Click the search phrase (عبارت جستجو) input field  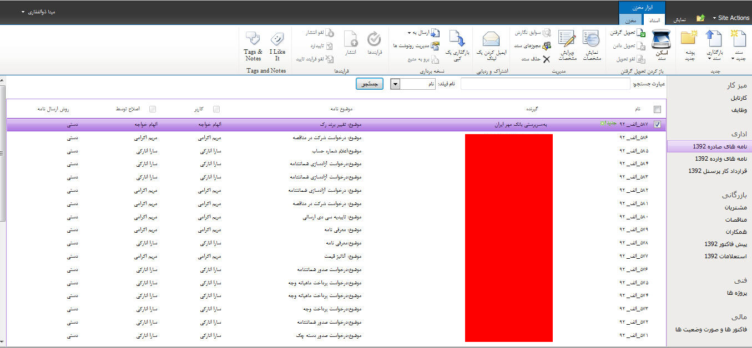pyautogui.click(x=546, y=84)
